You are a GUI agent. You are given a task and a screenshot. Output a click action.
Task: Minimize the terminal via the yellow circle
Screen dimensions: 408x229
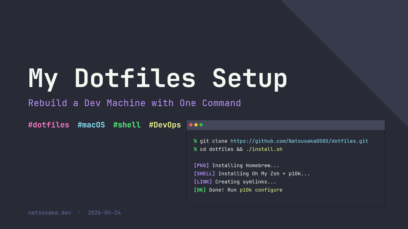pyautogui.click(x=196, y=125)
